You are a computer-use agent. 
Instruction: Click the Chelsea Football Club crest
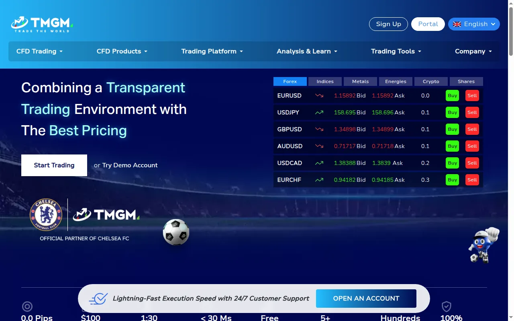[46, 215]
